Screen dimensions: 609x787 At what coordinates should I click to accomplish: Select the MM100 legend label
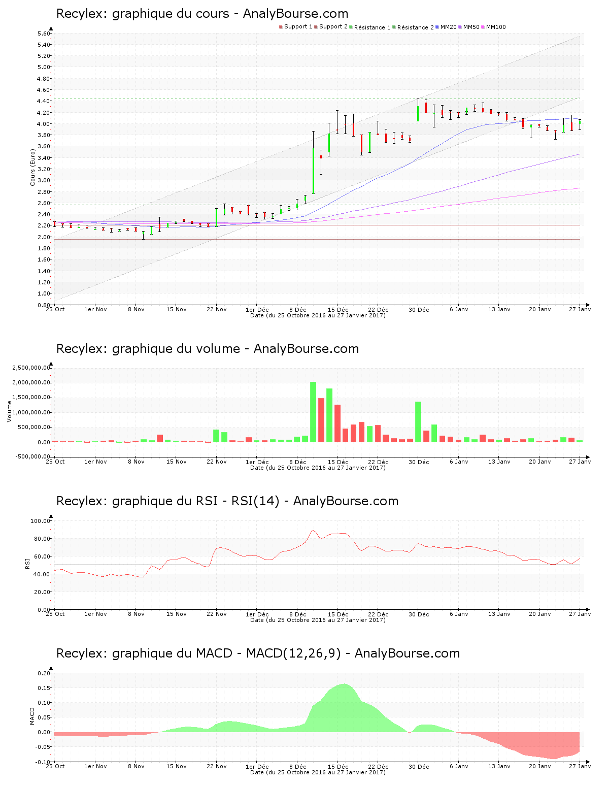coord(496,27)
